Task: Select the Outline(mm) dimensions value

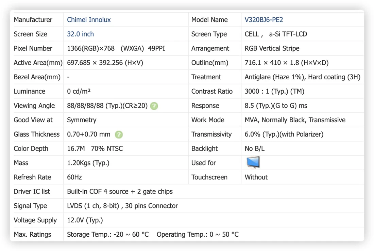Action: click(x=287, y=63)
